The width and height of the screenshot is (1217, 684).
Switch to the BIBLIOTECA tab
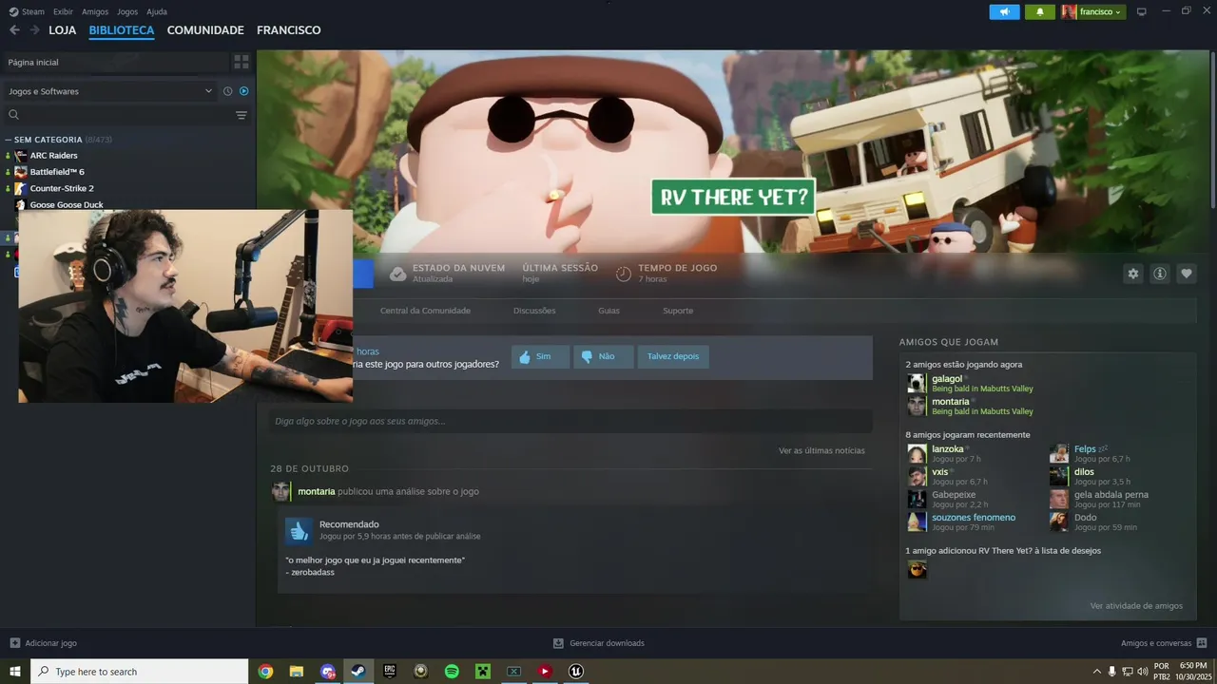pyautogui.click(x=122, y=30)
